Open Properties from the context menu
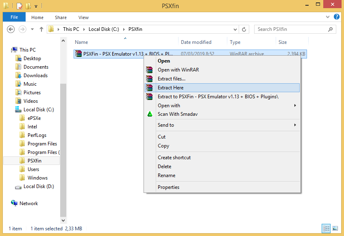The image size is (344, 236). point(168,187)
